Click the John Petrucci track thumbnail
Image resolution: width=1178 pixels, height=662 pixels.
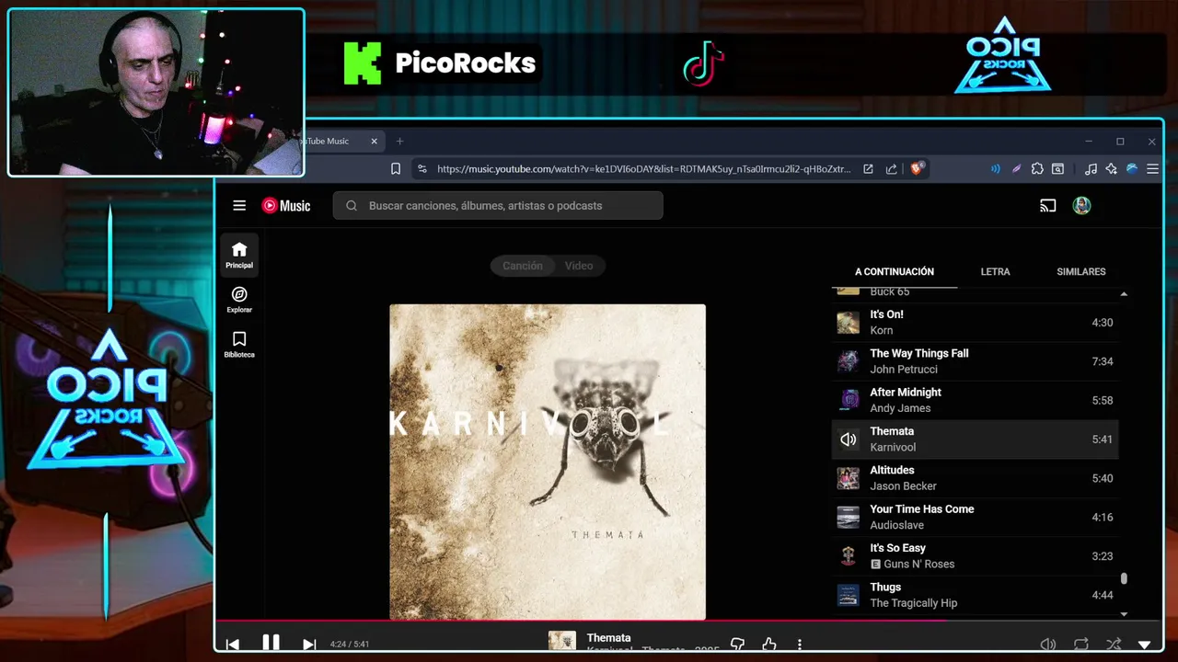click(x=848, y=361)
